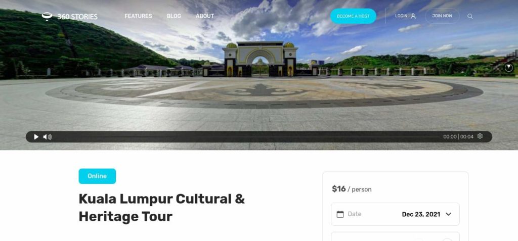Open video player settings gear
This screenshot has width=518, height=241.
pyautogui.click(x=480, y=136)
